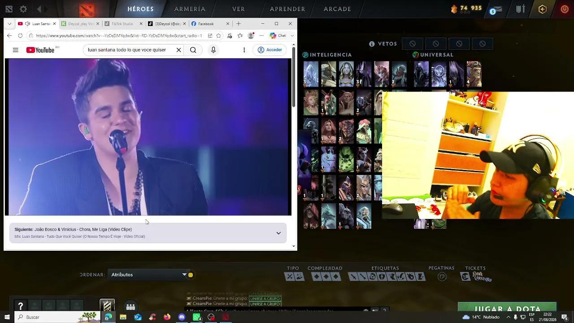Open the armory shield-and-sword icon

click(520, 9)
